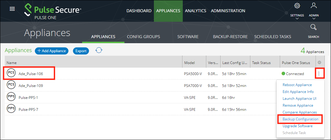The height and width of the screenshot is (140, 331).
Task: Expand the Admin user dropdown
Action: coord(313,10)
